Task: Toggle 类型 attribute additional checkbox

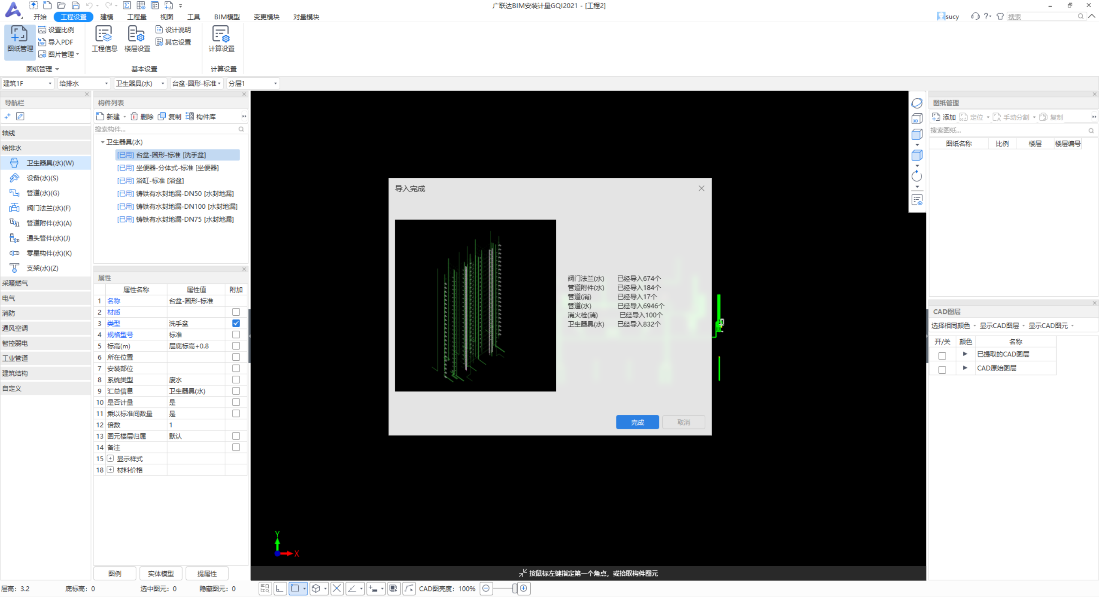Action: (236, 323)
